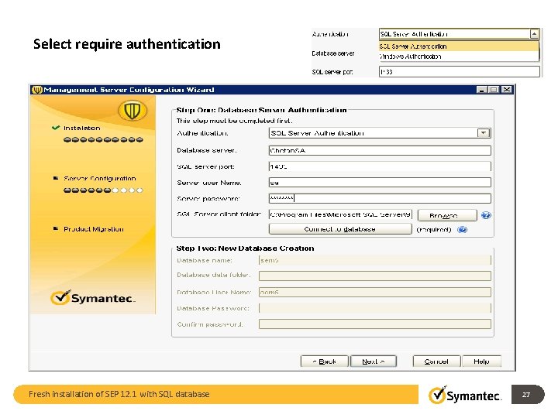Image resolution: width=558 pixels, height=418 pixels.
Task: Click the Installation step label
Action: click(82, 128)
